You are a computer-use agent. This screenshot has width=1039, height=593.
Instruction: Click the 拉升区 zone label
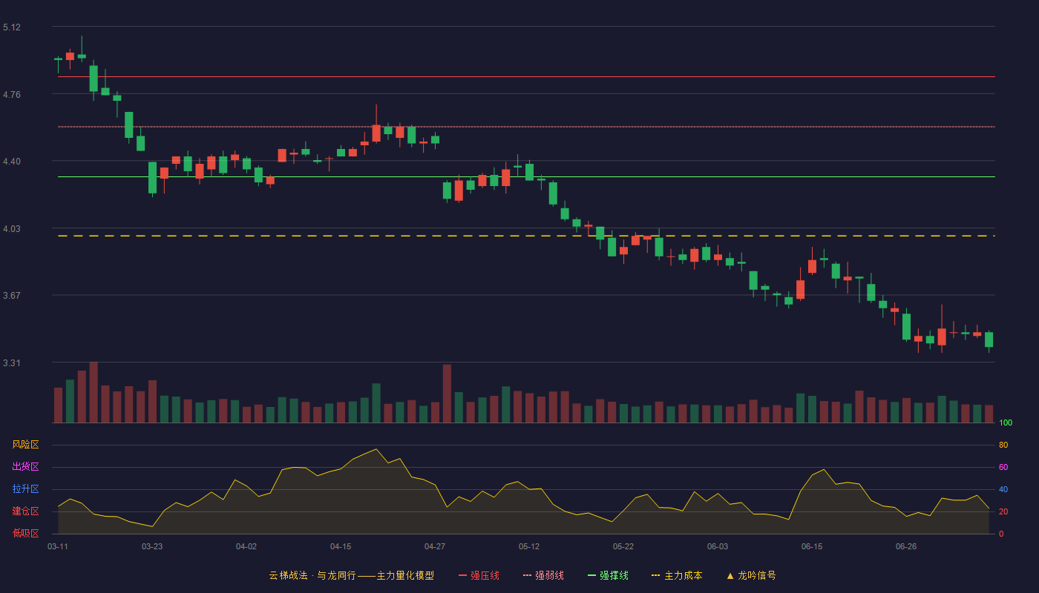(x=25, y=489)
